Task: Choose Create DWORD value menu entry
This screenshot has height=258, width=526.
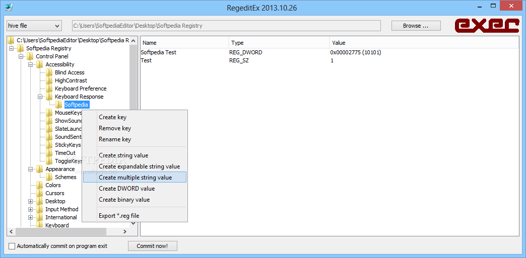Action: coord(135,189)
